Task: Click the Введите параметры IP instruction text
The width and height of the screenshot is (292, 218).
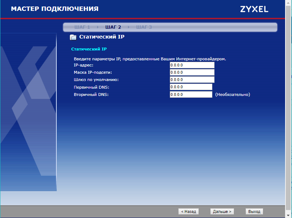Action: [150, 59]
